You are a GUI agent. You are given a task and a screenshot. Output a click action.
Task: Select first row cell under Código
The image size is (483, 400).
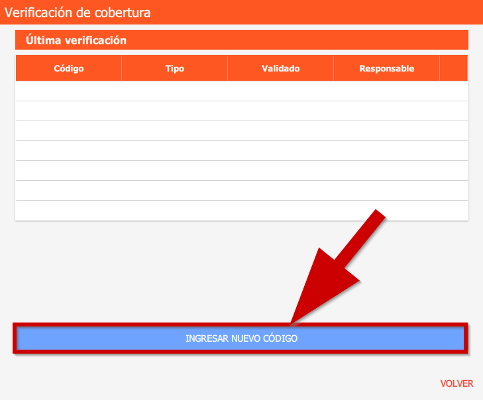tap(69, 91)
